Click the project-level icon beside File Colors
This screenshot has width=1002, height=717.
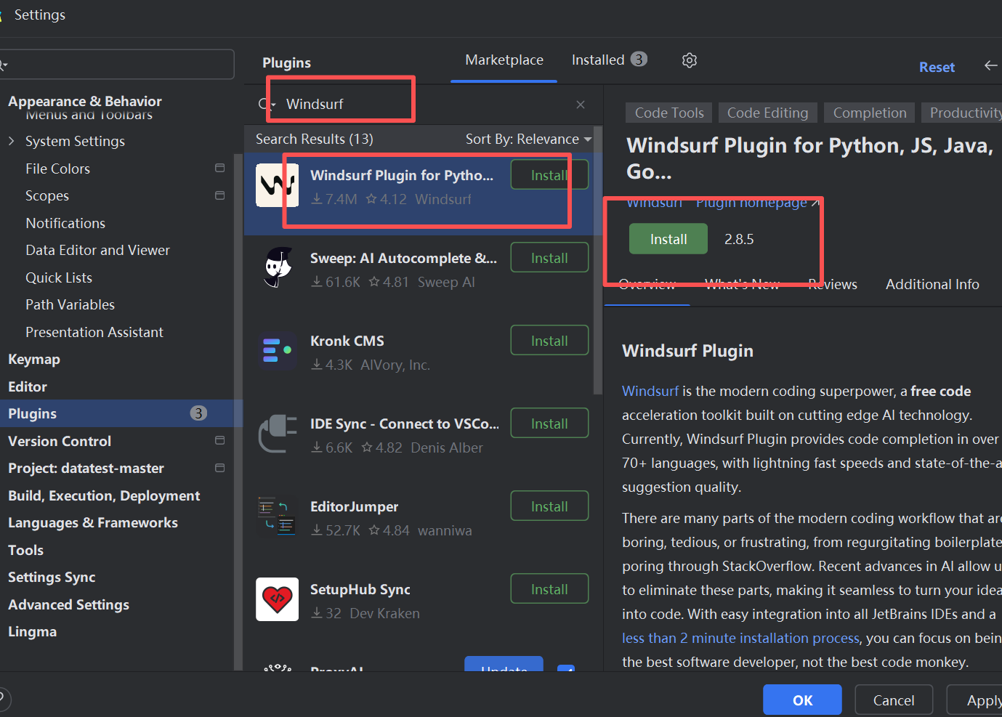(219, 168)
